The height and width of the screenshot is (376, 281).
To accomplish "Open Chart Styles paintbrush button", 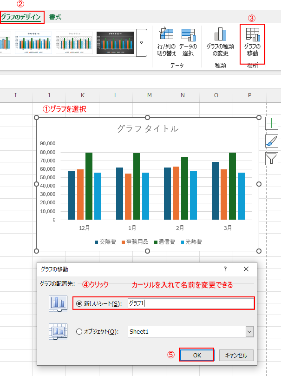I will pyautogui.click(x=272, y=141).
